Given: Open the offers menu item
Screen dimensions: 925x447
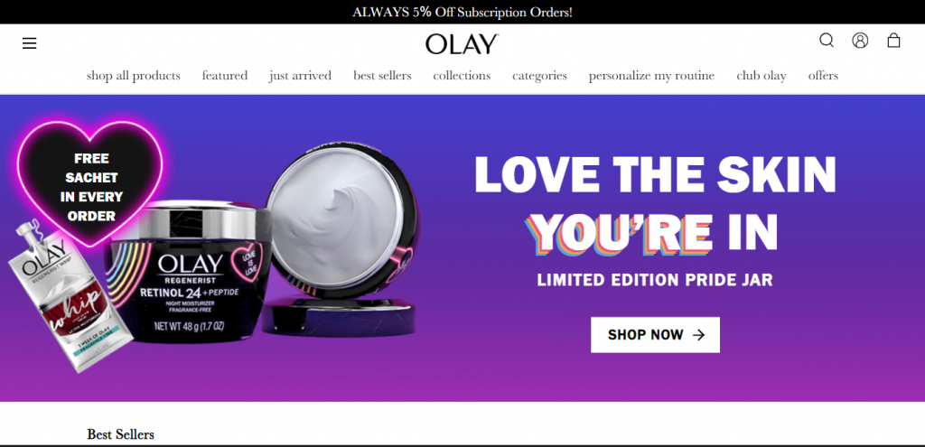Looking at the screenshot, I should [x=823, y=76].
